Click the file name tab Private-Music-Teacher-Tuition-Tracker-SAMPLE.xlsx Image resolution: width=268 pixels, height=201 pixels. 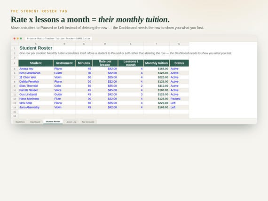click(59, 39)
